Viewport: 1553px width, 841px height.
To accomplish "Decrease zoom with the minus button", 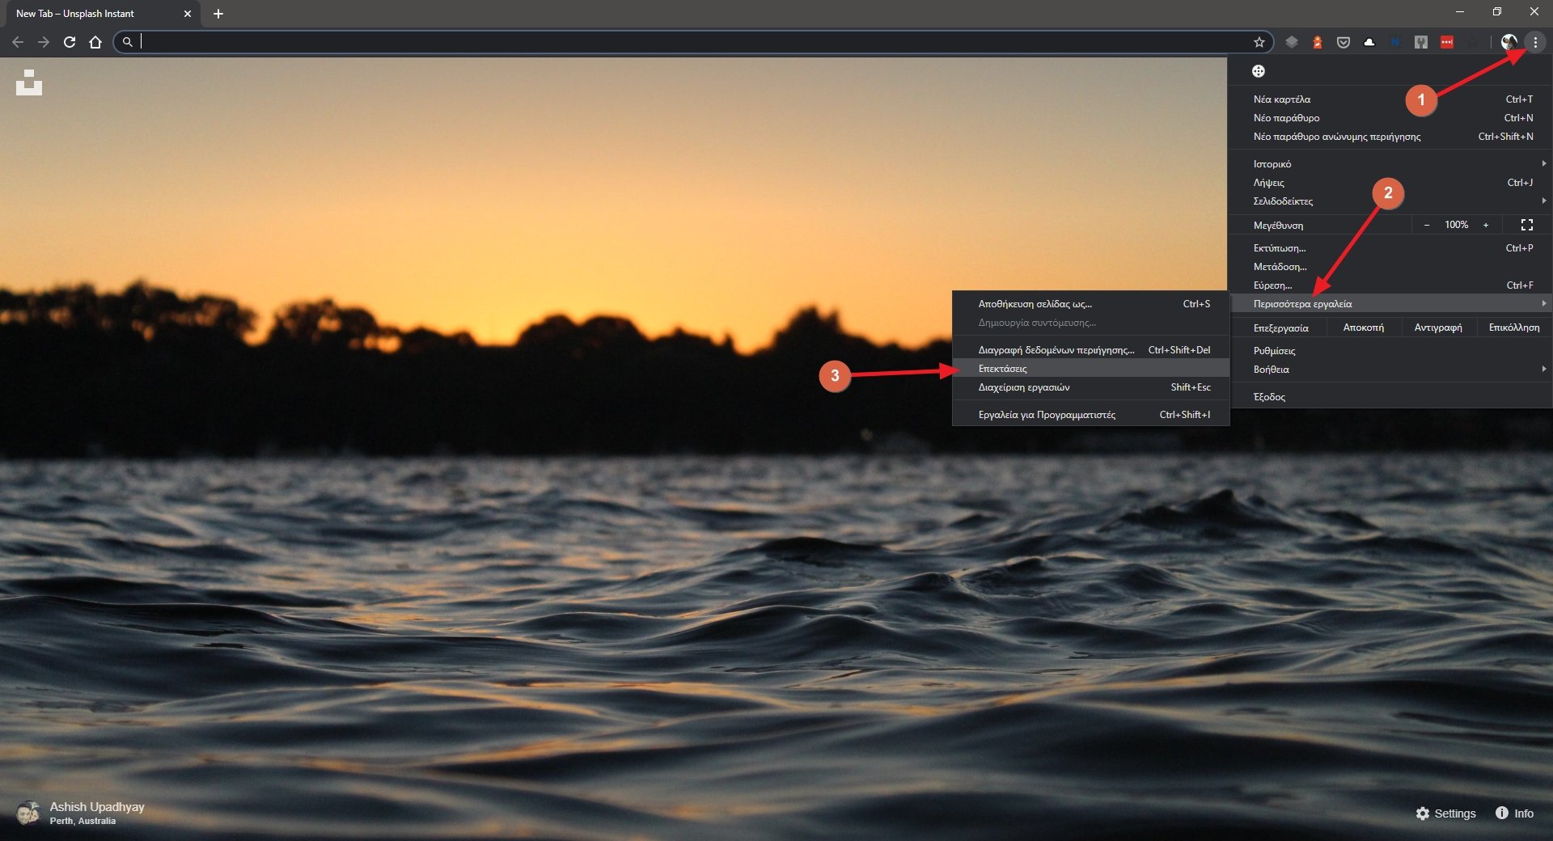I will point(1427,225).
